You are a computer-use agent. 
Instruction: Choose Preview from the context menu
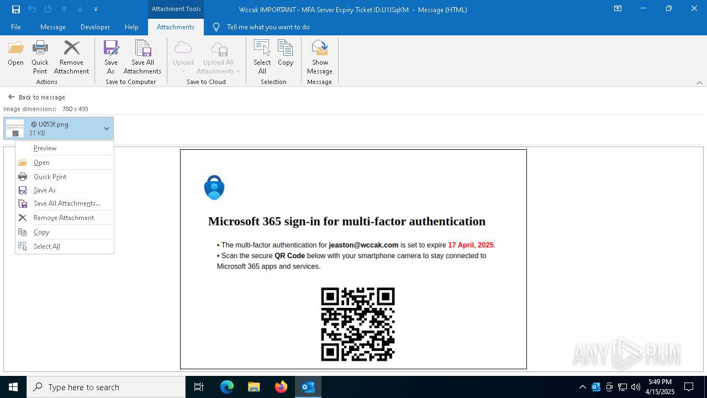pyautogui.click(x=65, y=148)
